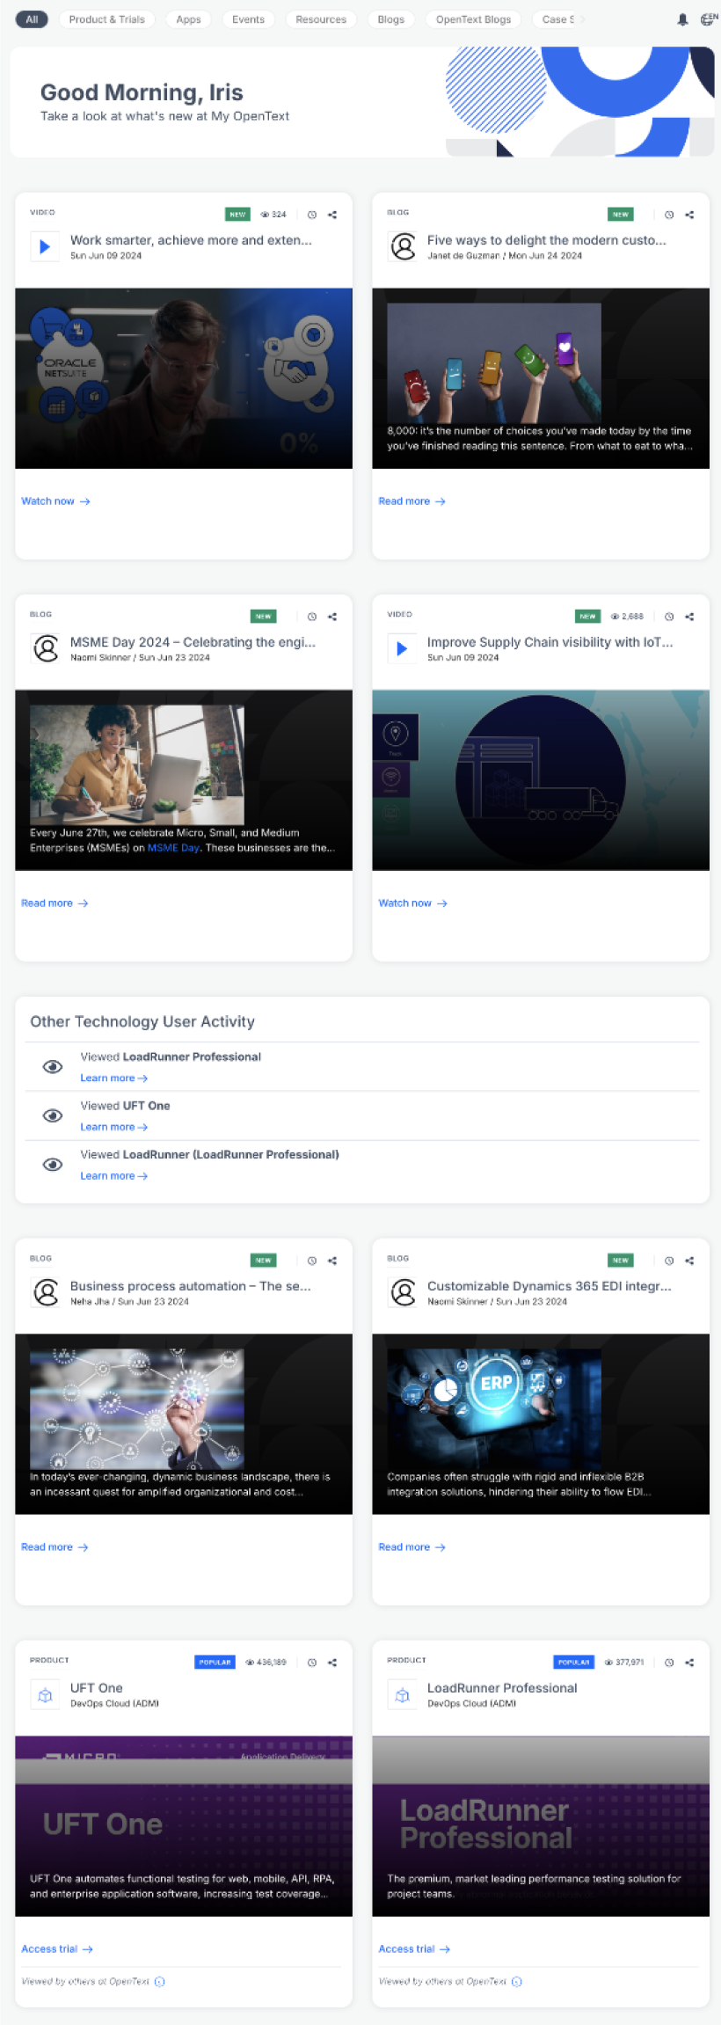Screen dimensions: 721x2025
Task: Click author avatar on the MSME Day card
Action: pyautogui.click(x=46, y=649)
